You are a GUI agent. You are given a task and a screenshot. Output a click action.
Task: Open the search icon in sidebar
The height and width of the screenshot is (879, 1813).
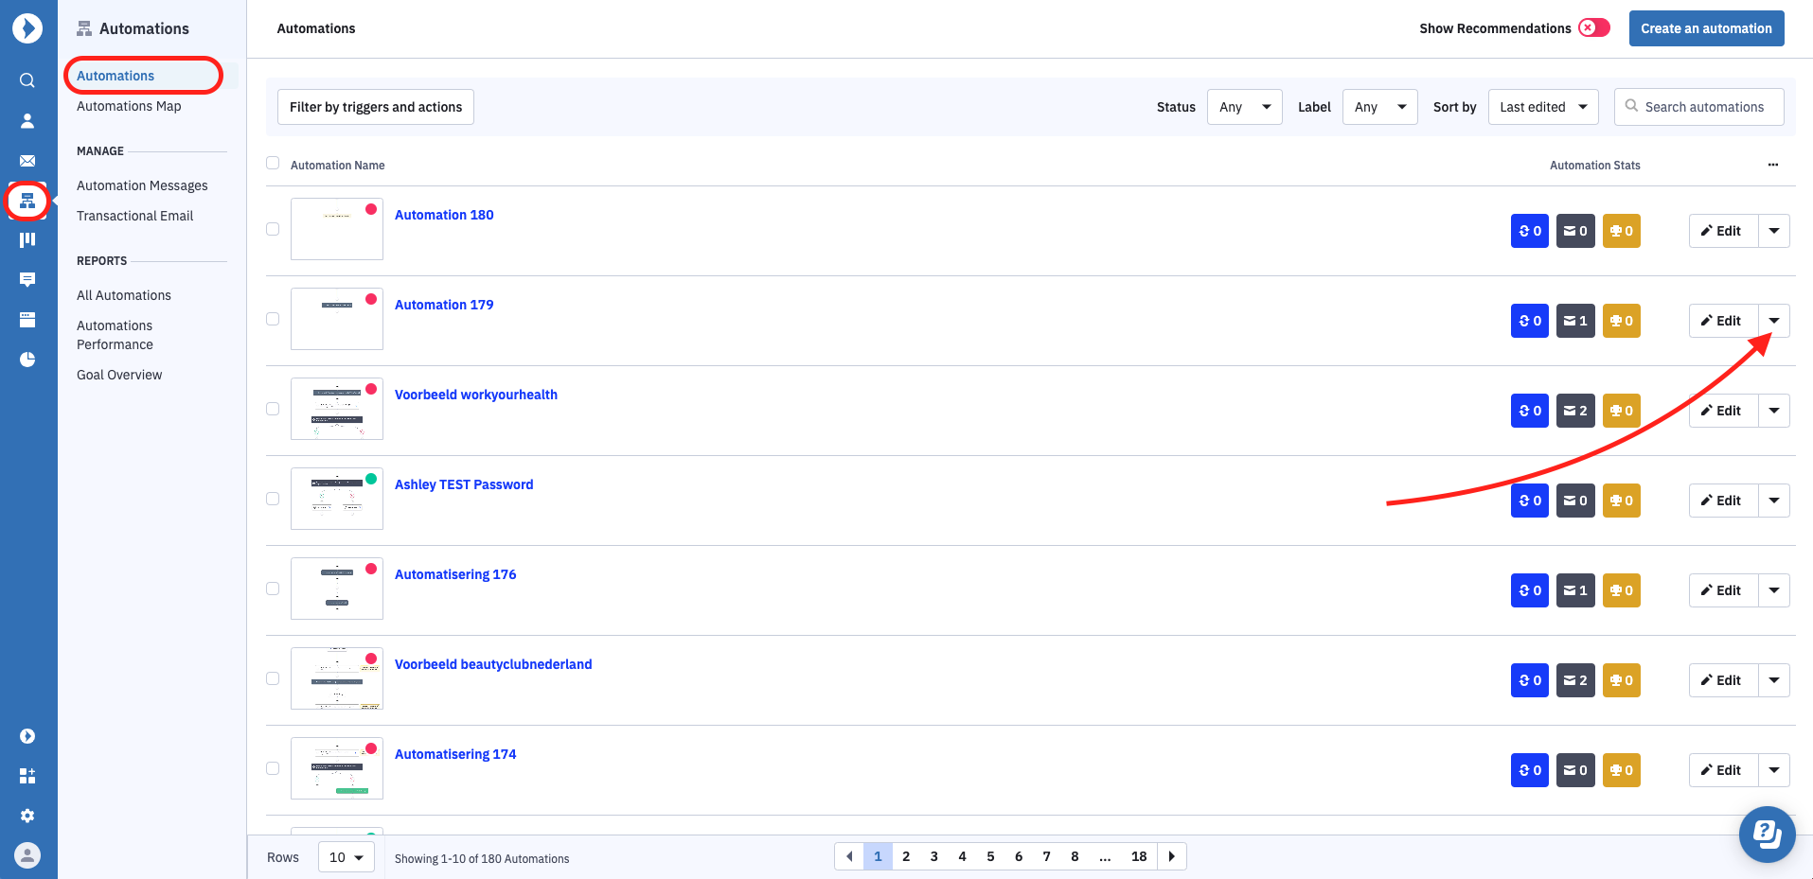27,80
